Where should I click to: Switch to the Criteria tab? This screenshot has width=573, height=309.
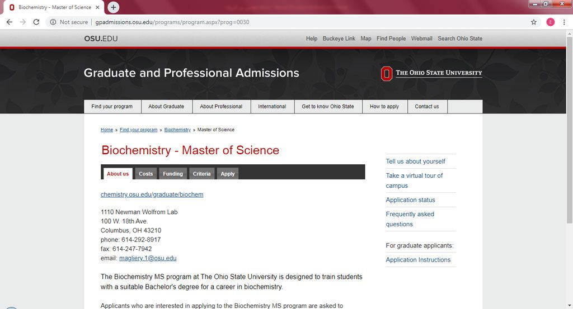pos(201,174)
